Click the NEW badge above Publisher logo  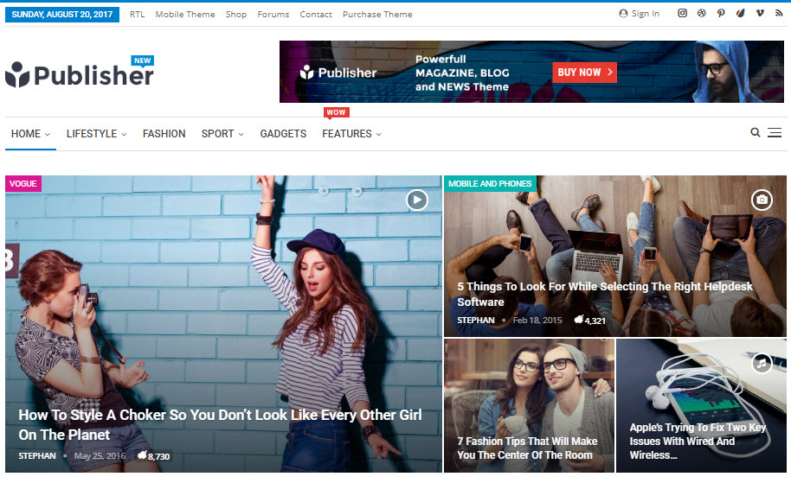(142, 60)
